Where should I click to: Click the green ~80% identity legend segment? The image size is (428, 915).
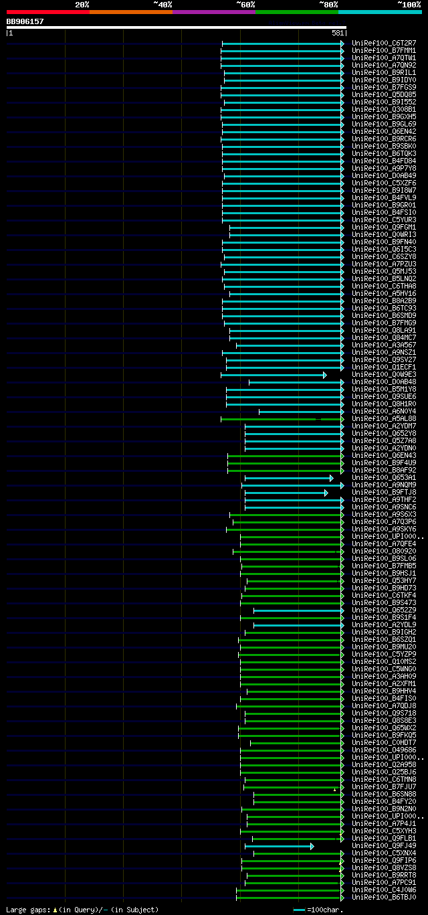click(297, 11)
